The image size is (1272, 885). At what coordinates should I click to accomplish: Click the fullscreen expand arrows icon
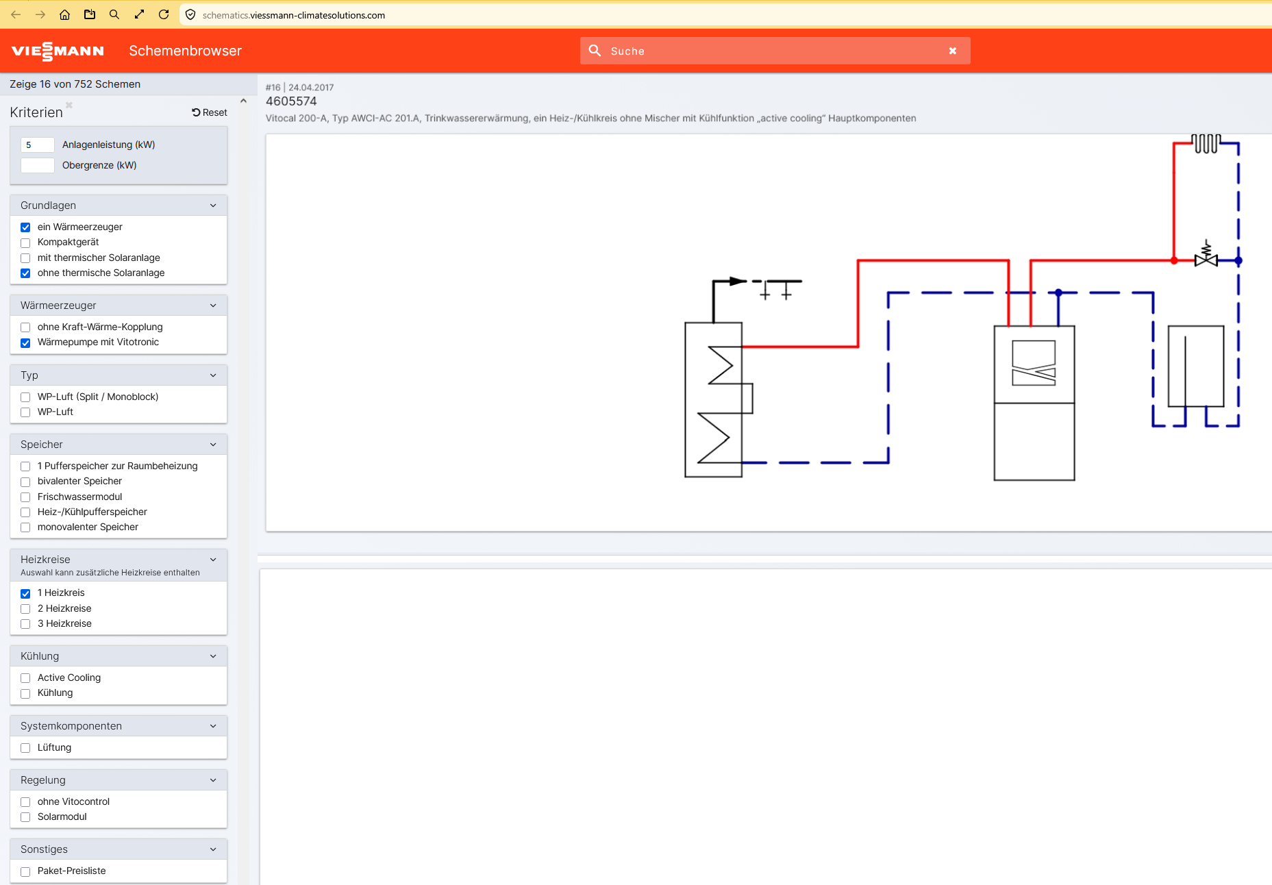click(x=139, y=14)
